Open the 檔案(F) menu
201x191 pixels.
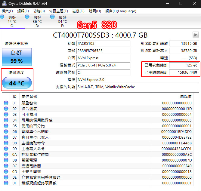(7, 11)
